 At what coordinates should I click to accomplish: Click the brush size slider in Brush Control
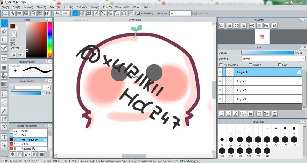[x=26, y=87]
